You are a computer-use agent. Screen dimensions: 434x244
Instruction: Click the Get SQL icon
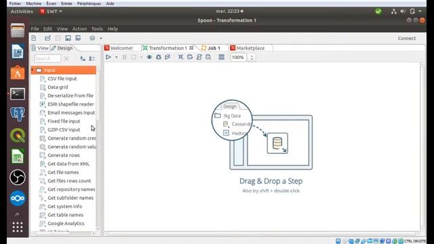pos(199,57)
